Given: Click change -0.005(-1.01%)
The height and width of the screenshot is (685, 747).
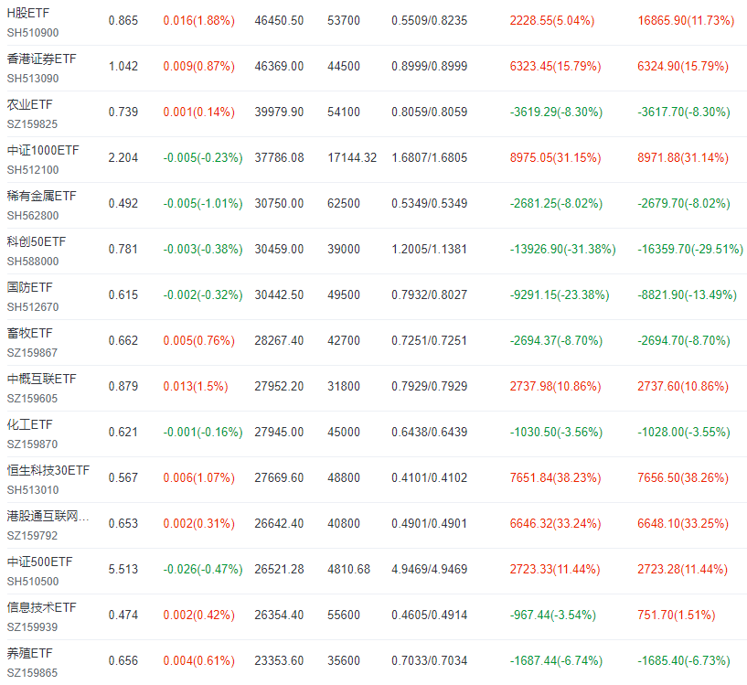Looking at the screenshot, I should [203, 204].
